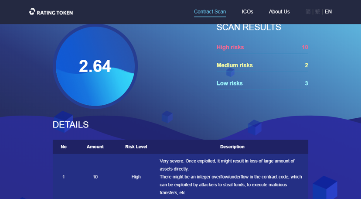Click the No column header

click(64, 147)
